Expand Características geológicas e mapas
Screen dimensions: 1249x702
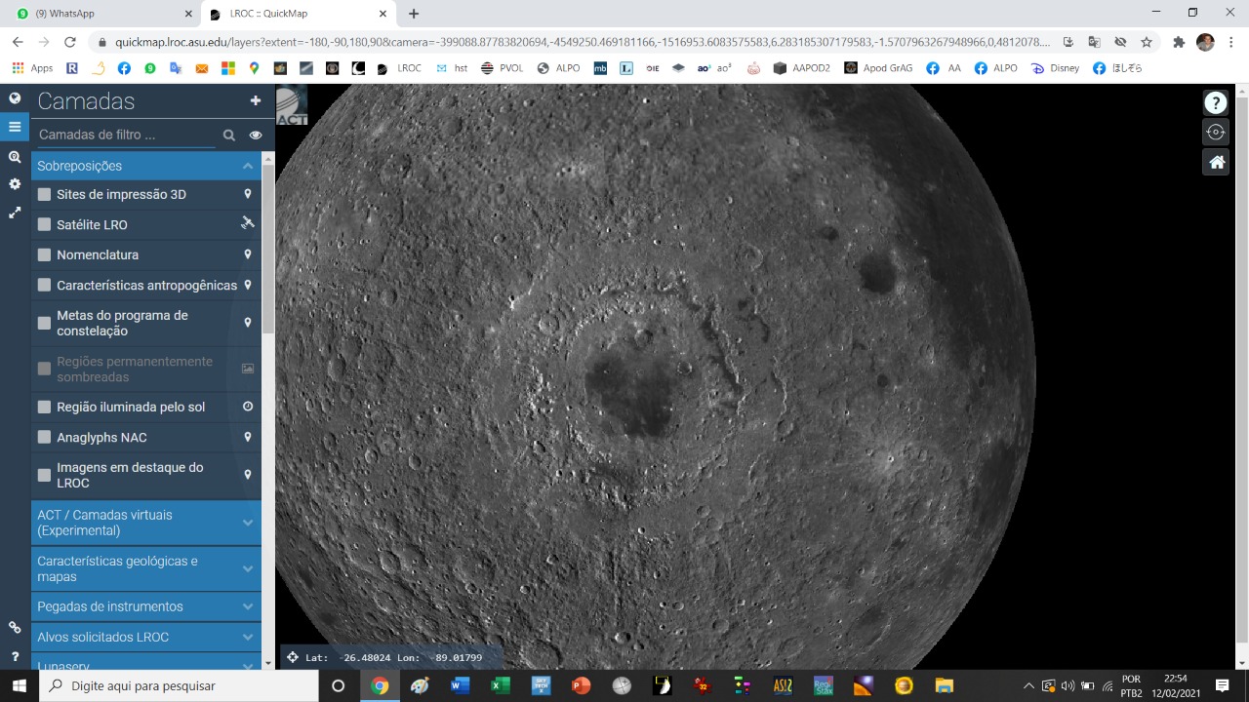(x=146, y=568)
